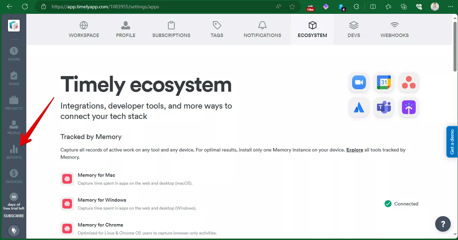Image resolution: width=458 pixels, height=240 pixels.
Task: Click the Timely logo in sidebar
Action: [14, 26]
